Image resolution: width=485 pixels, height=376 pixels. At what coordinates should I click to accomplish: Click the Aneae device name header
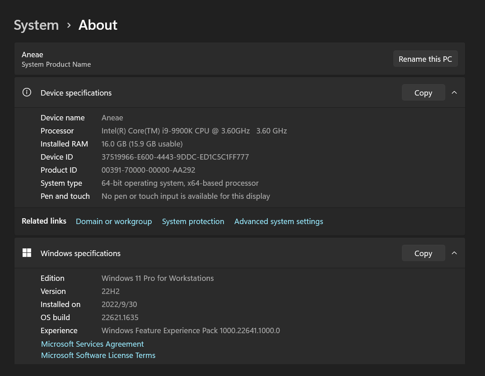[x=32, y=54]
